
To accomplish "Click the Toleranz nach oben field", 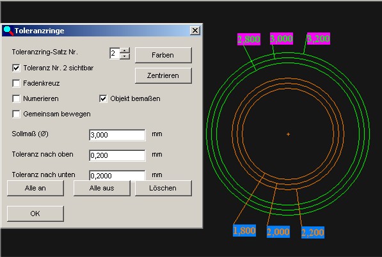I will pos(117,155).
